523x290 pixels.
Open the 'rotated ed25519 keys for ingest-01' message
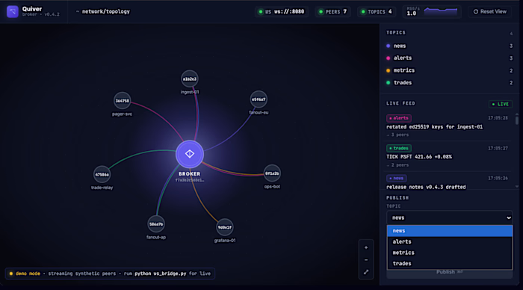pos(434,127)
